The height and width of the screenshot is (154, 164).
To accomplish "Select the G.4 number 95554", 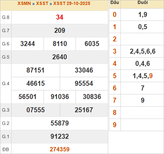I will click(84, 83).
